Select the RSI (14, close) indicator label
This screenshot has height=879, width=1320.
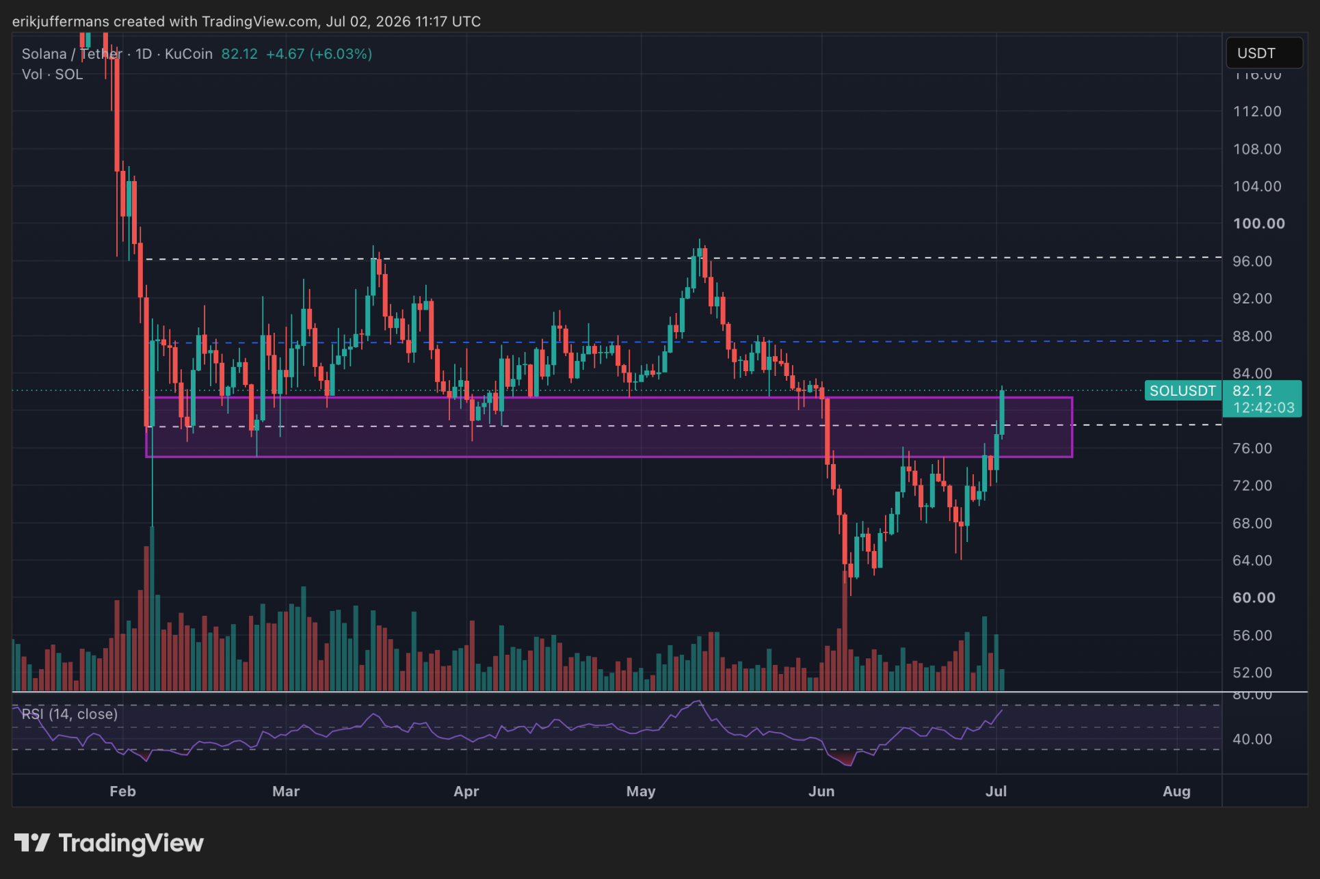(70, 714)
